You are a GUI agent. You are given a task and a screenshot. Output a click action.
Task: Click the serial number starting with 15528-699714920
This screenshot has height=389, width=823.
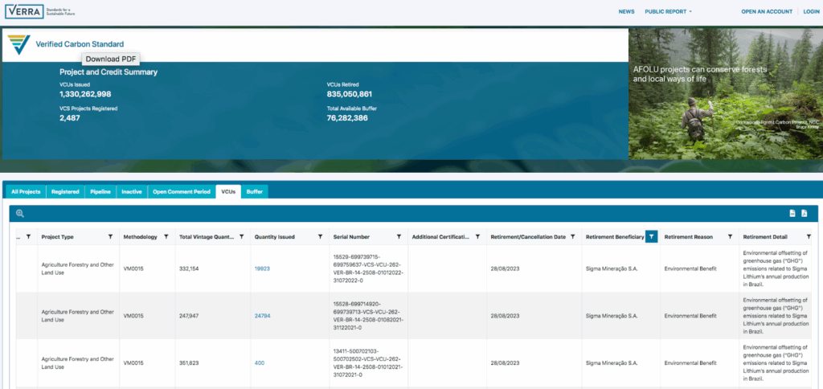[368, 316]
